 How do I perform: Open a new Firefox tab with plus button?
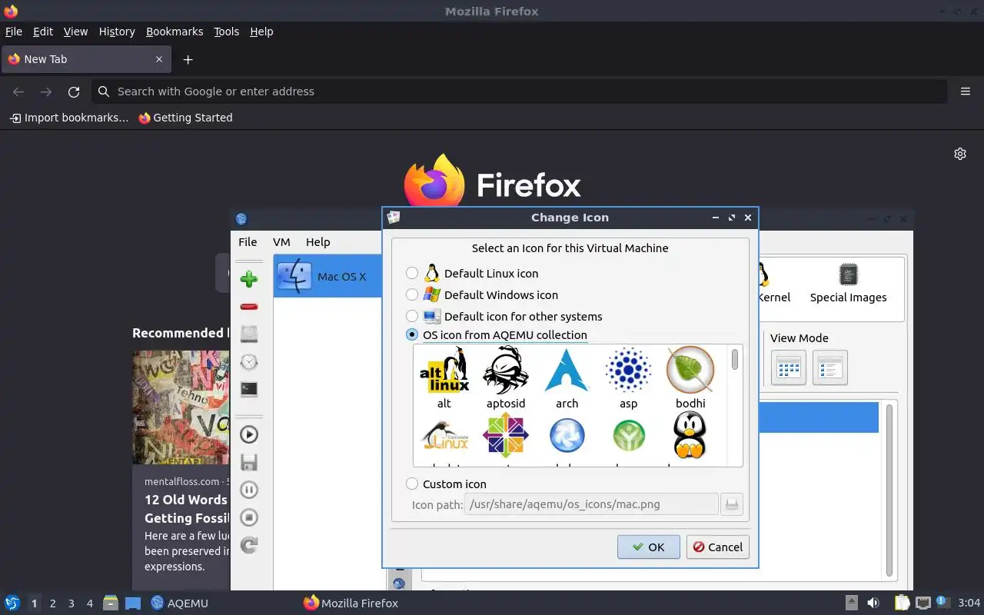[x=188, y=59]
